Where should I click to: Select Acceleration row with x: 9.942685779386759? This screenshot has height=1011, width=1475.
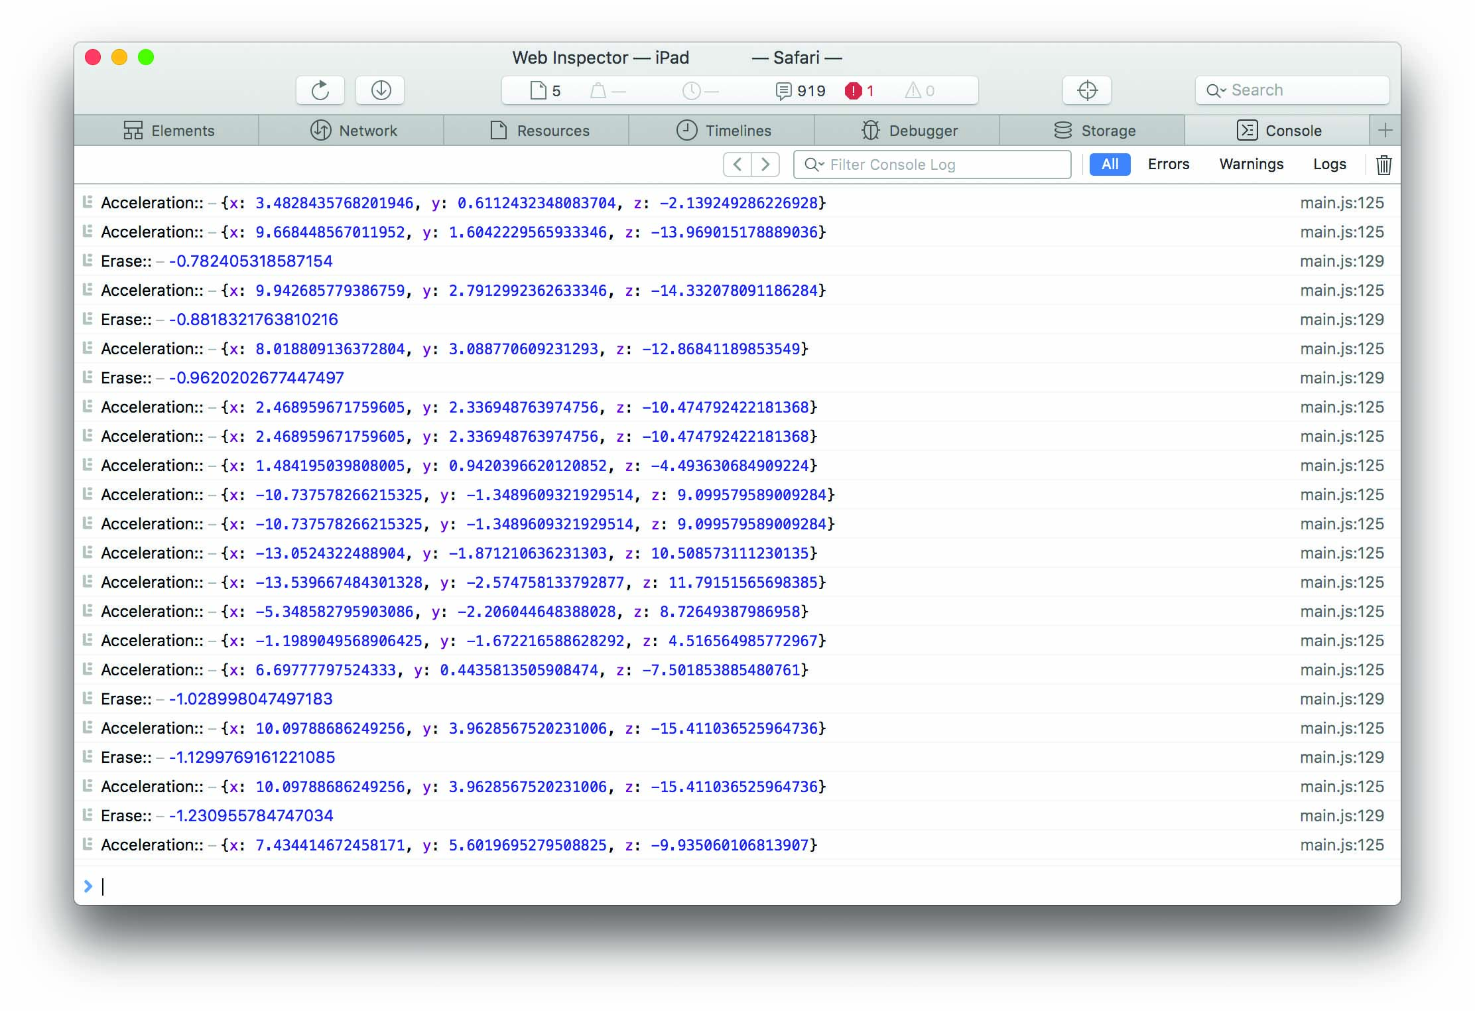(737, 291)
